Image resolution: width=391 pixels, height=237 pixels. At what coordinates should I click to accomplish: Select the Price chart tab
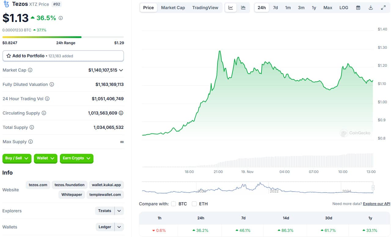[x=148, y=8]
